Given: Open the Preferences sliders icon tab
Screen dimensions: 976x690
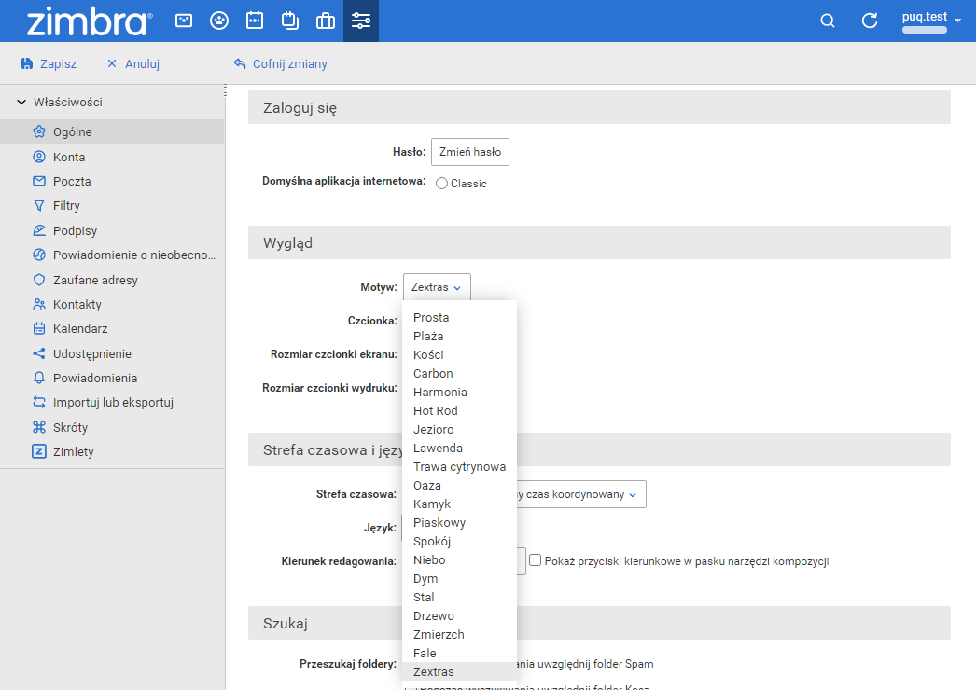Looking at the screenshot, I should point(361,21).
